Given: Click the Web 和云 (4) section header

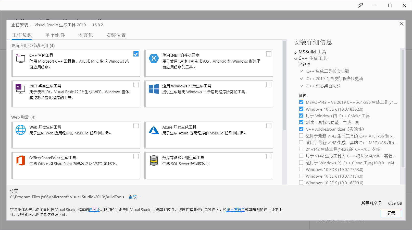Looking at the screenshot, I should (23, 117).
